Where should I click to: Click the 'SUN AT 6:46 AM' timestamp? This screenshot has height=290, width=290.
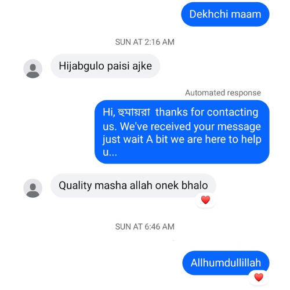145,227
